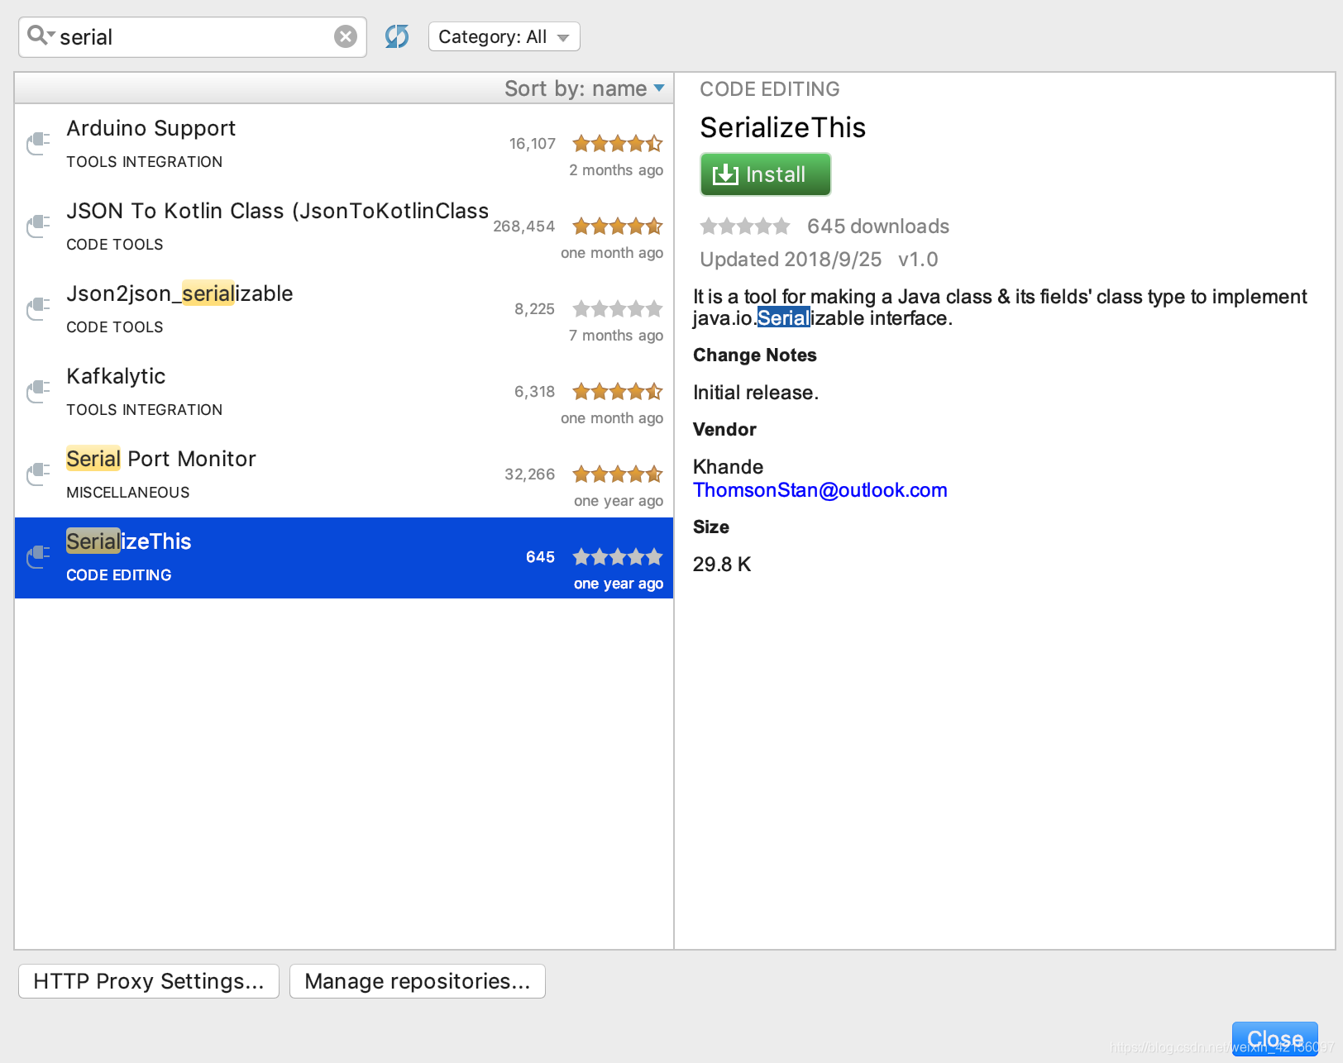The width and height of the screenshot is (1343, 1063).
Task: Click the Change Notes heading
Action: pos(755,355)
